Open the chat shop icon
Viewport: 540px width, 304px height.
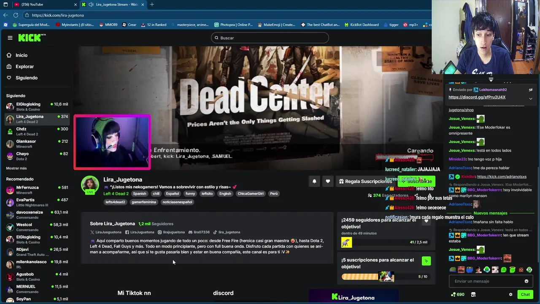(473, 295)
